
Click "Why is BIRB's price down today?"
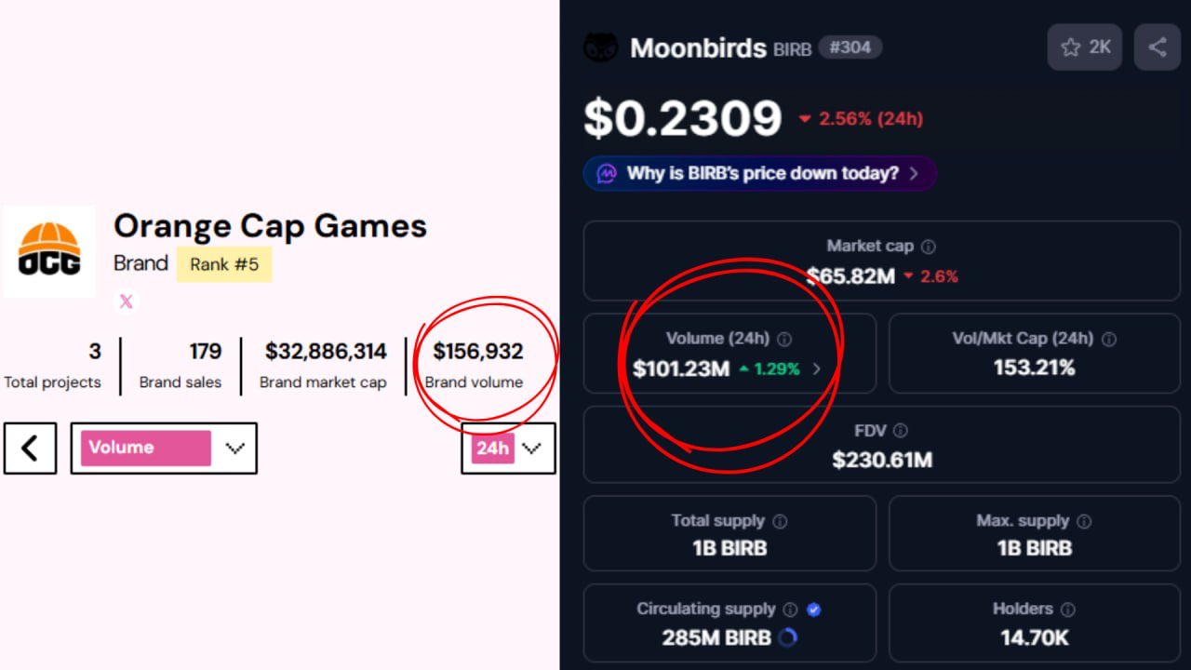(759, 173)
